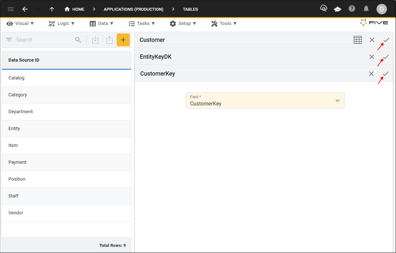Show notifications bell
The image size is (396, 253).
(366, 9)
